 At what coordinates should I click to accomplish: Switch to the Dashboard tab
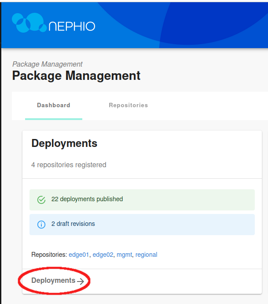pyautogui.click(x=53, y=105)
